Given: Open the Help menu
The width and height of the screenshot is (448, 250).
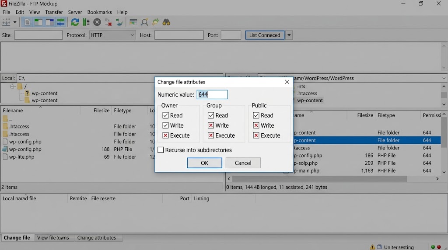Looking at the screenshot, I should 122,12.
